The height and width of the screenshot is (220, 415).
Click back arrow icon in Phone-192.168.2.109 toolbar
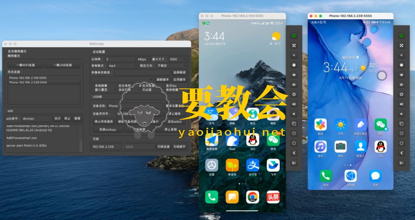294,153
